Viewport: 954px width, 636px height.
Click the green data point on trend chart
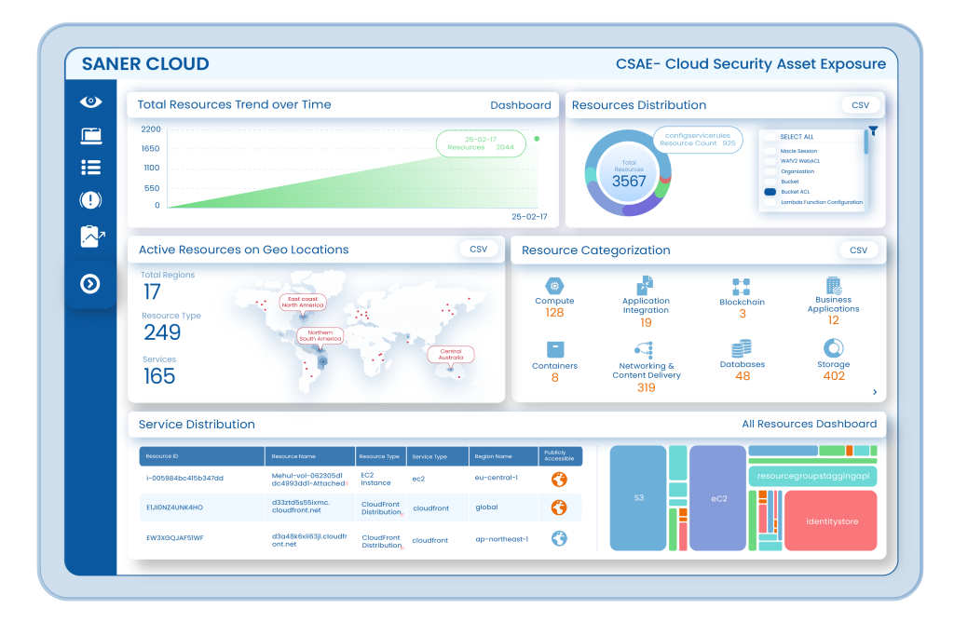(537, 139)
